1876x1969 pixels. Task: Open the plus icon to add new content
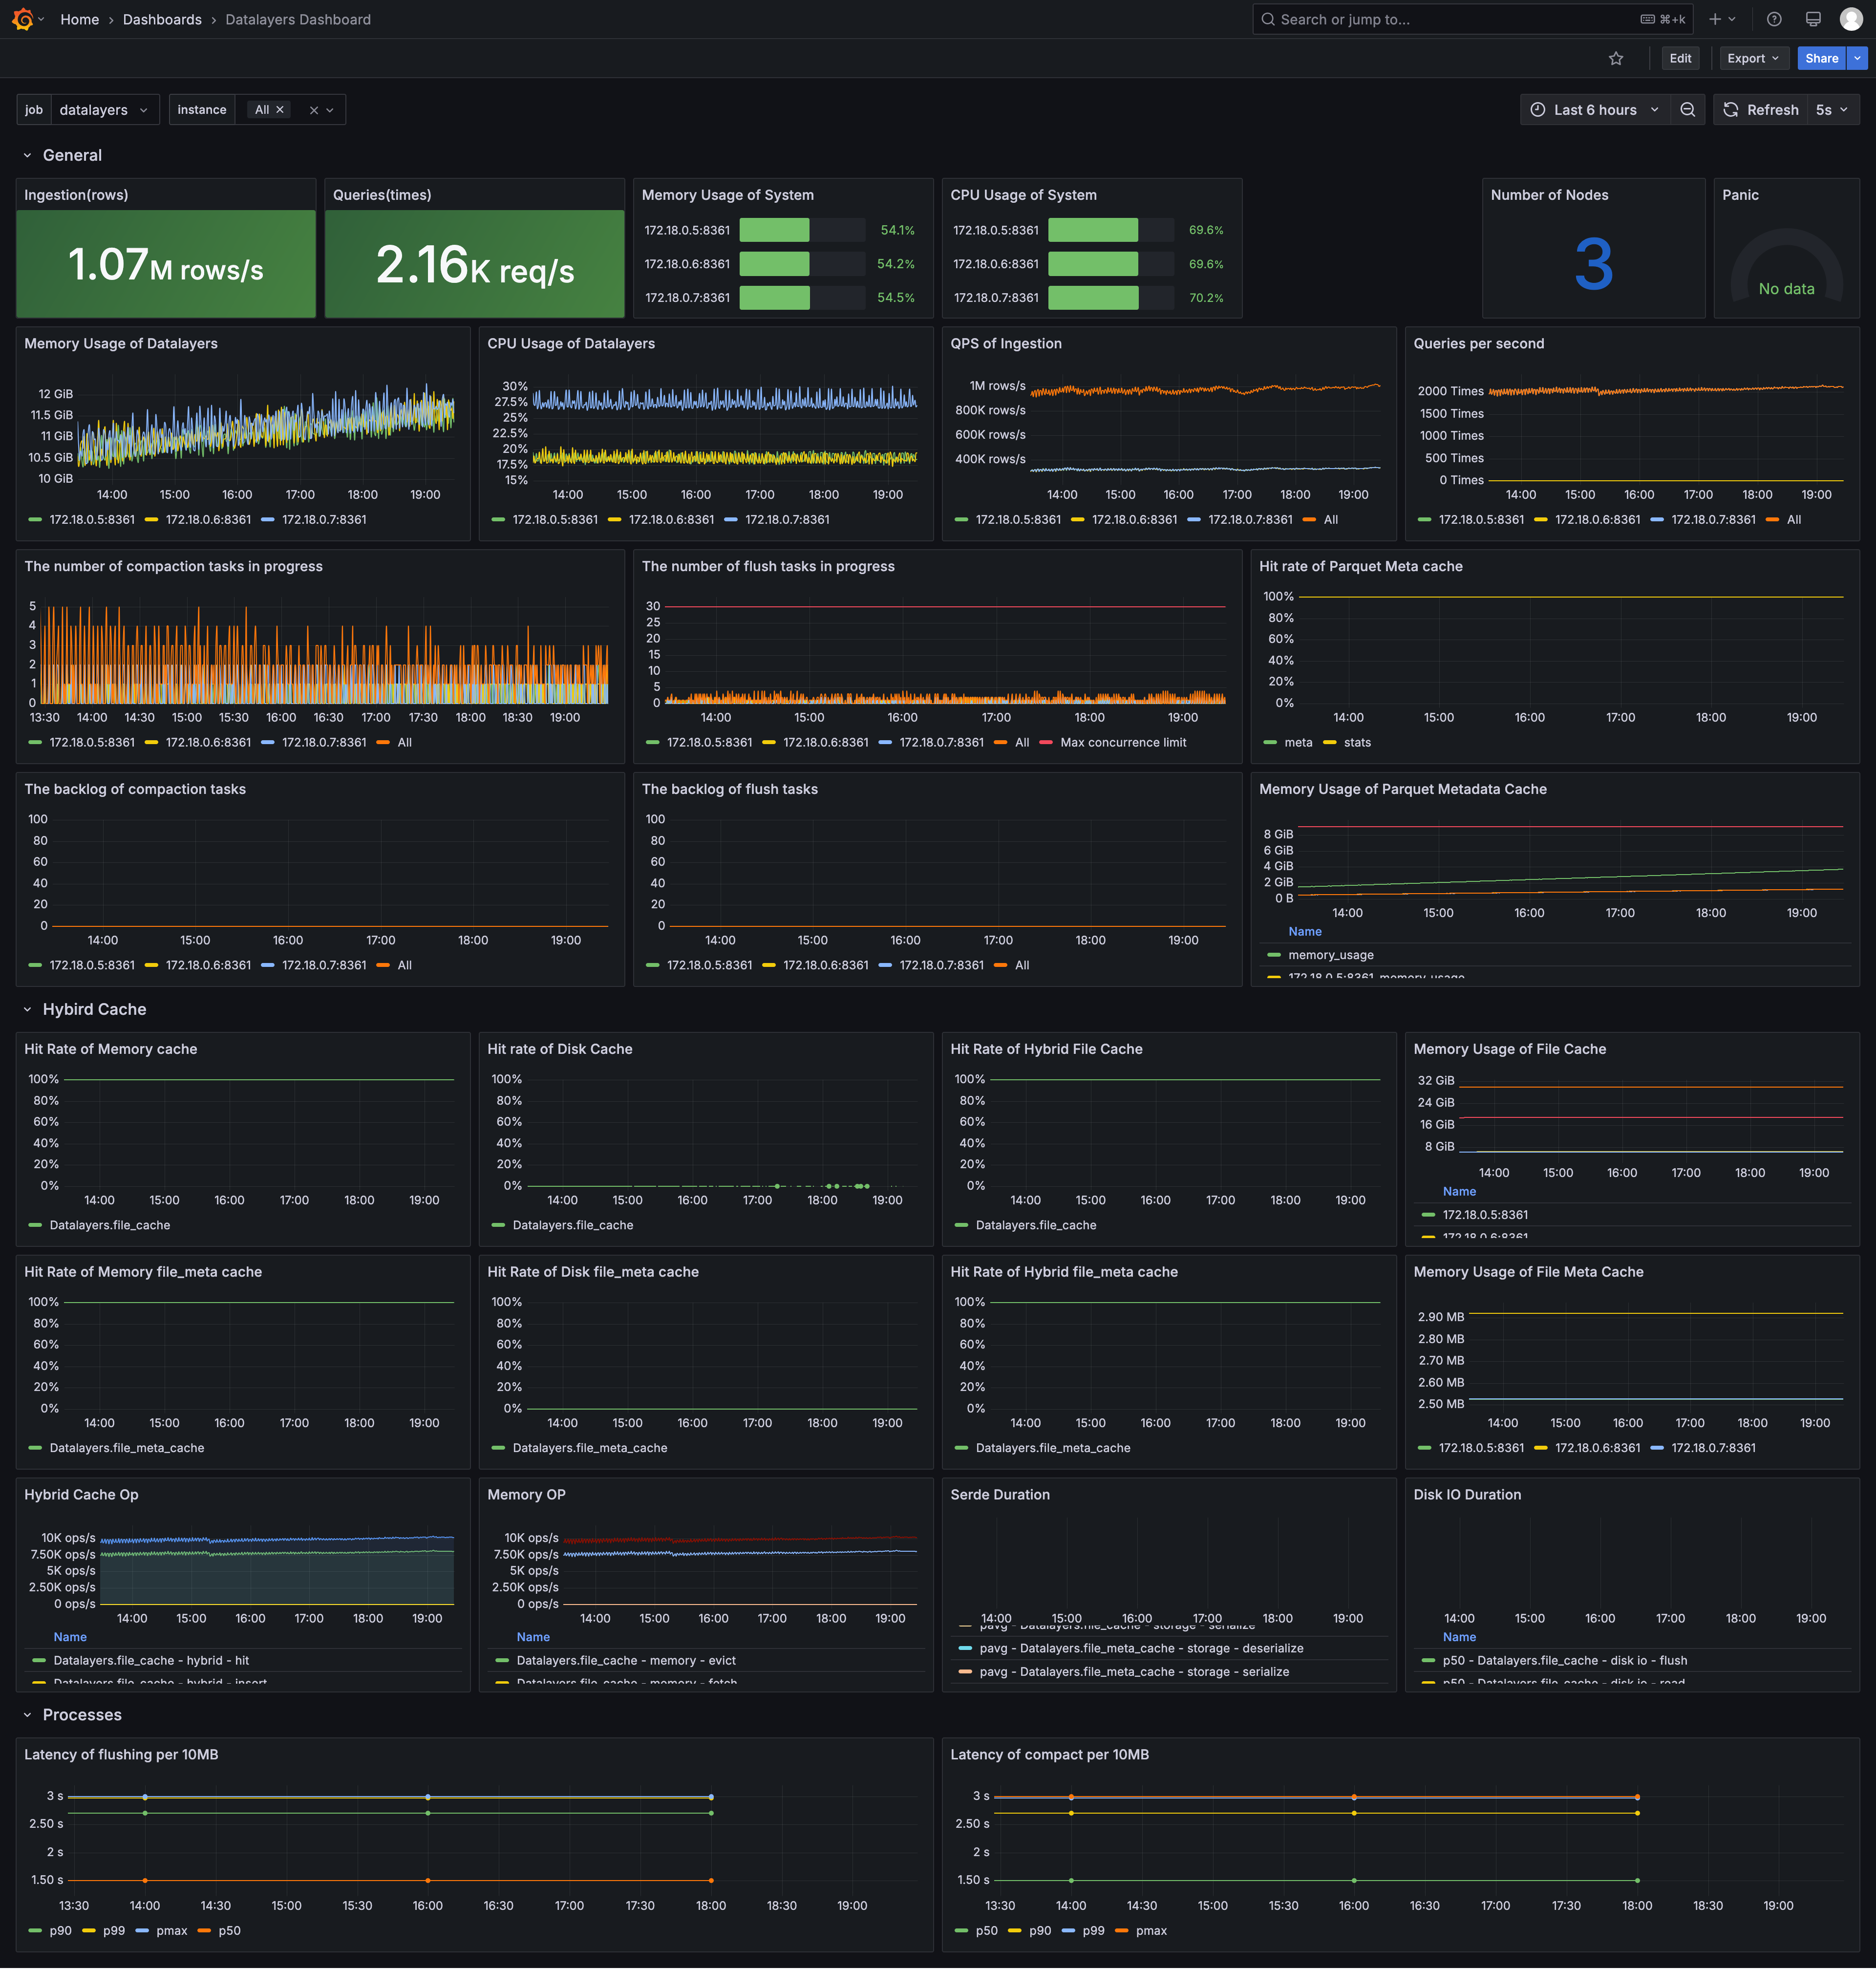tap(1714, 19)
